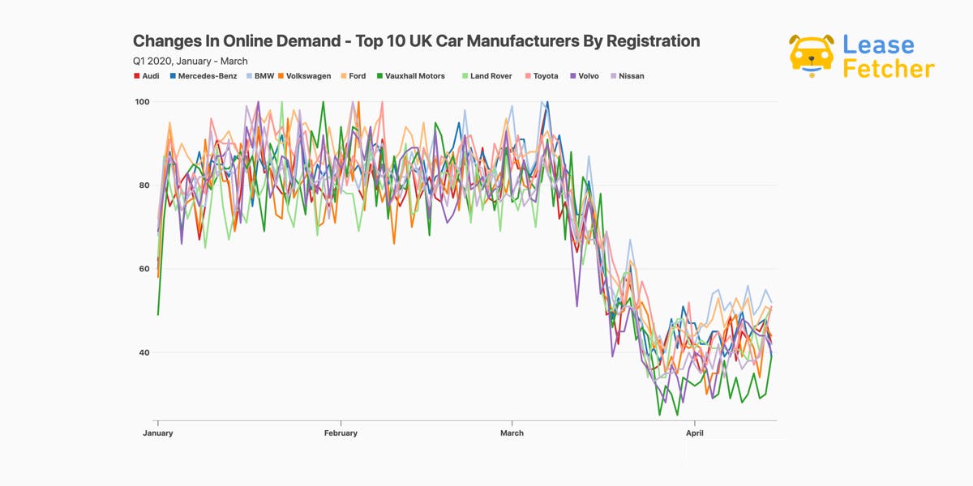Viewport: 973px width, 486px height.
Task: Click the chart title about Online Demand
Action: [x=417, y=40]
